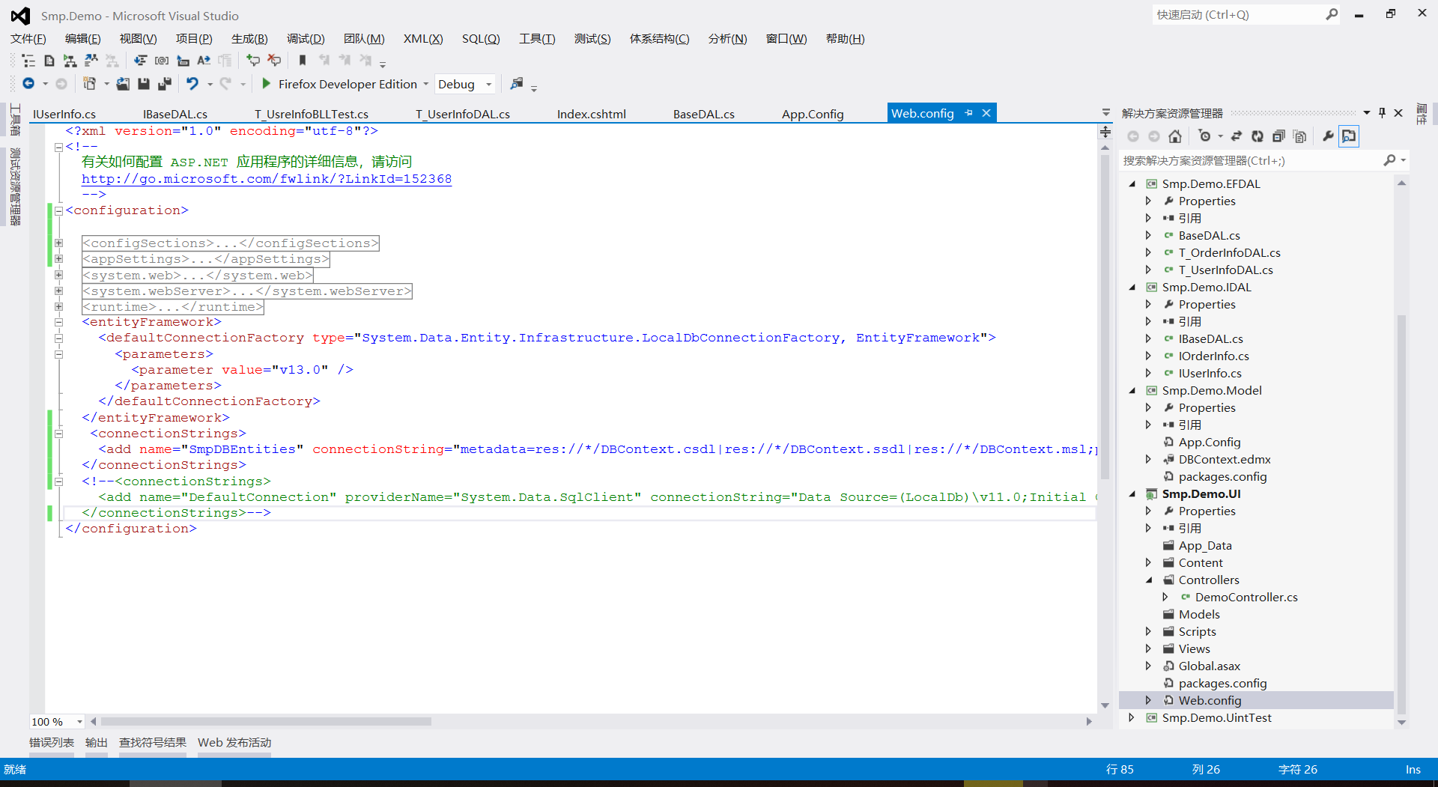Screen dimensions: 1438x787
Task: Toggle Preview Selected Items in Solution Explorer
Action: coord(1349,136)
